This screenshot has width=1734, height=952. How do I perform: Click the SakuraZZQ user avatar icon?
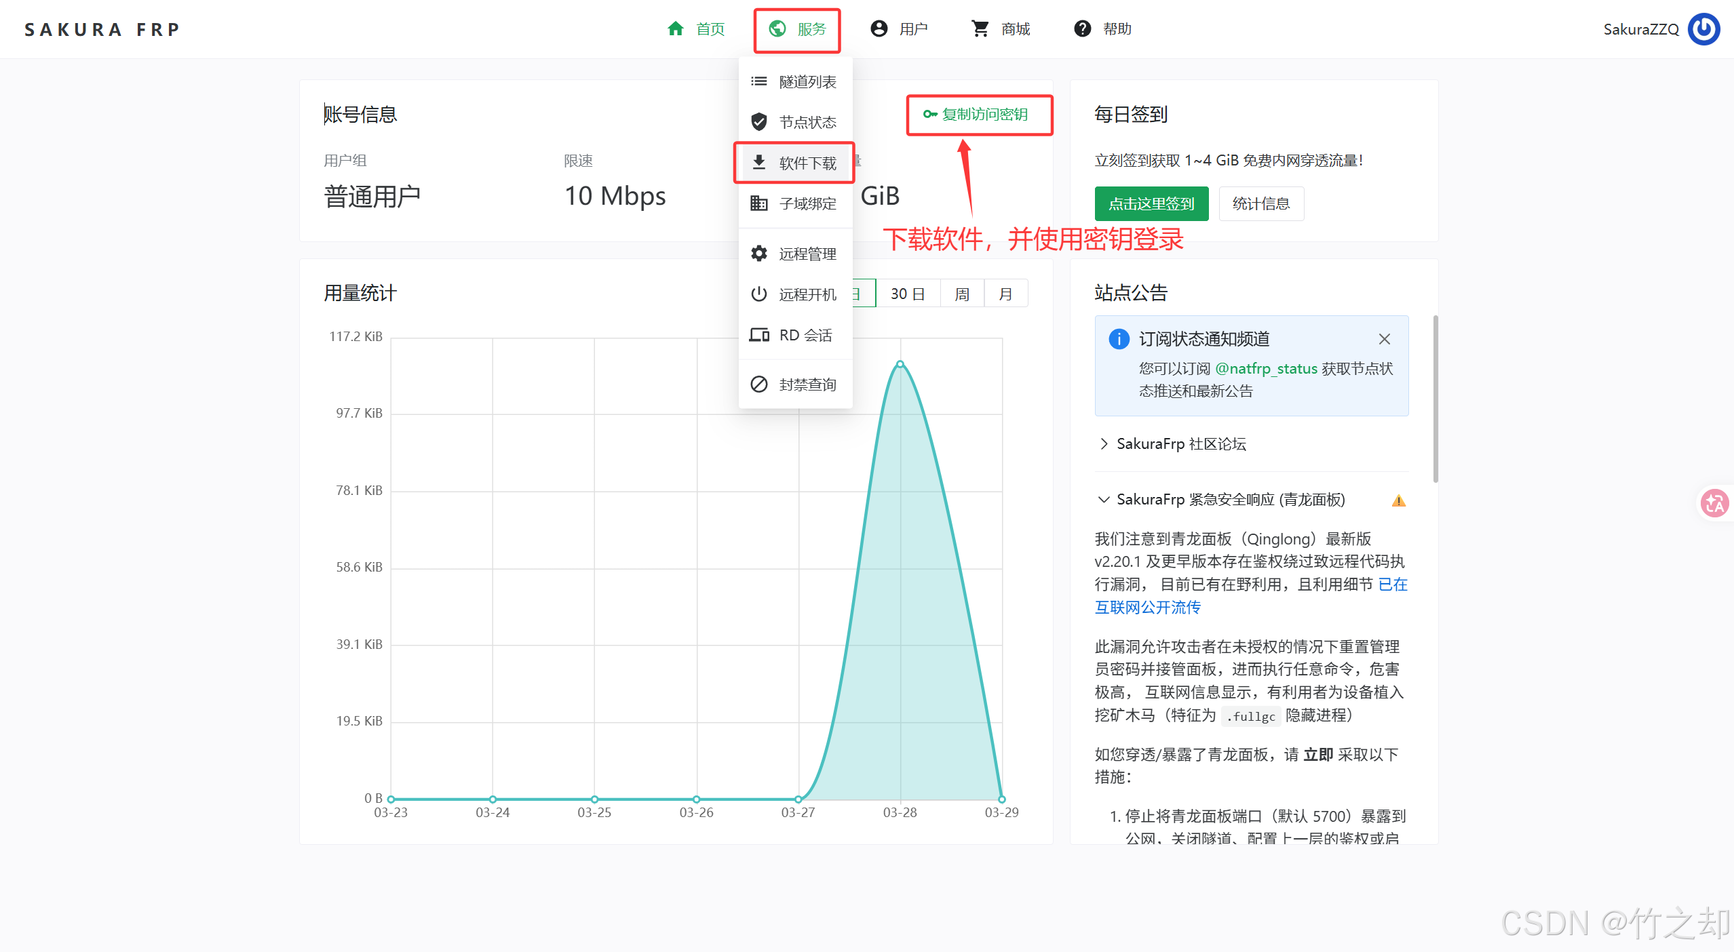(x=1703, y=29)
